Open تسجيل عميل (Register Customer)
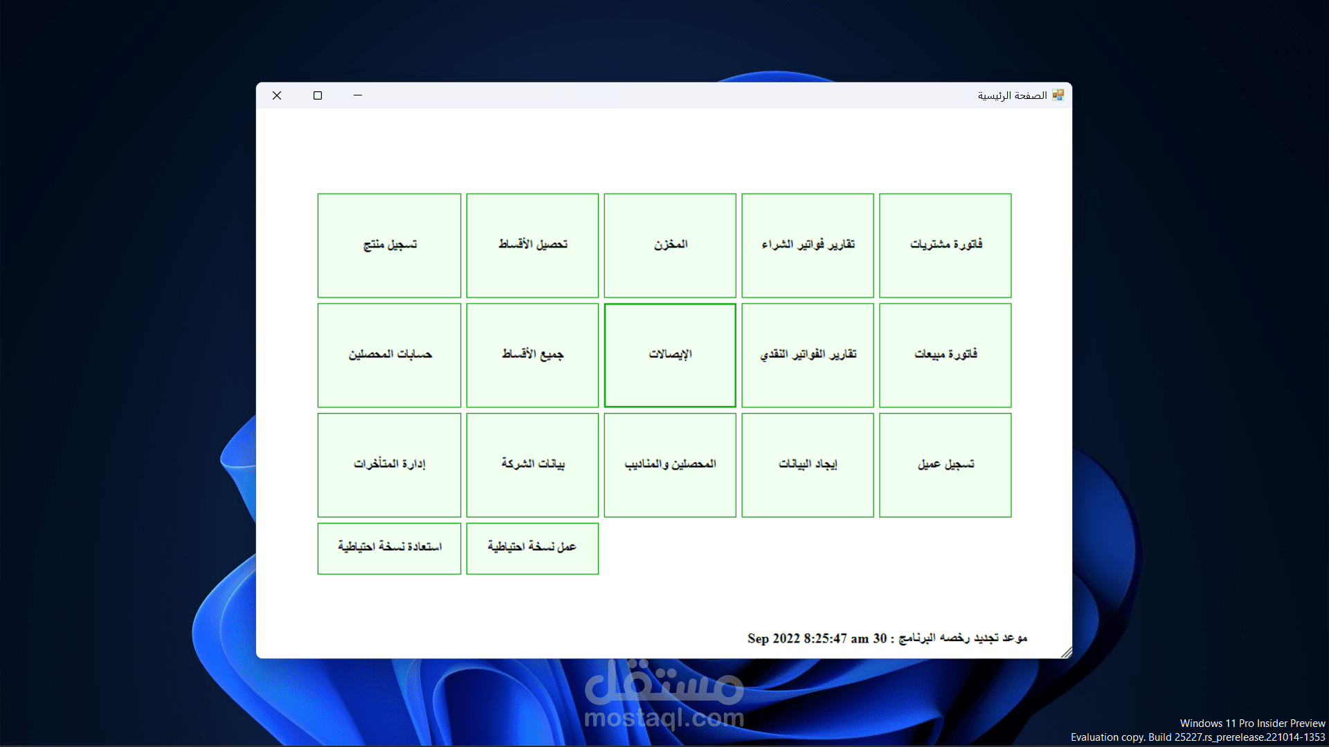The height and width of the screenshot is (747, 1329). [945, 465]
